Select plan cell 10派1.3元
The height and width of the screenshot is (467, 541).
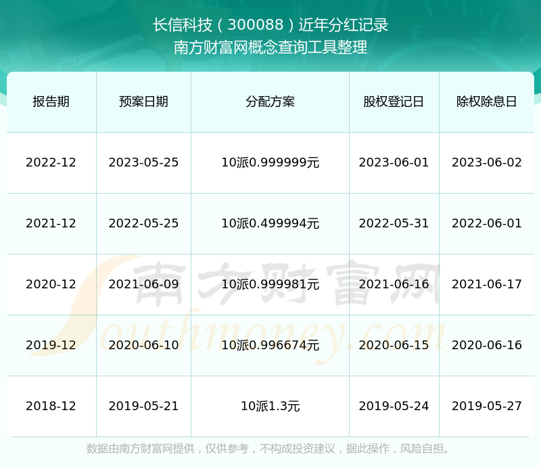point(270,406)
